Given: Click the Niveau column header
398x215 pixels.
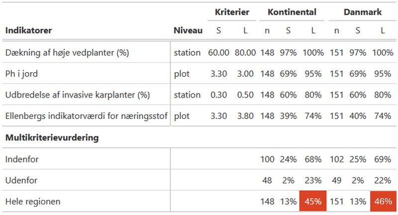Looking at the screenshot, I should point(188,30).
